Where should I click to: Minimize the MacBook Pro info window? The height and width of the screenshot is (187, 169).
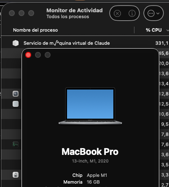coord(38,55)
